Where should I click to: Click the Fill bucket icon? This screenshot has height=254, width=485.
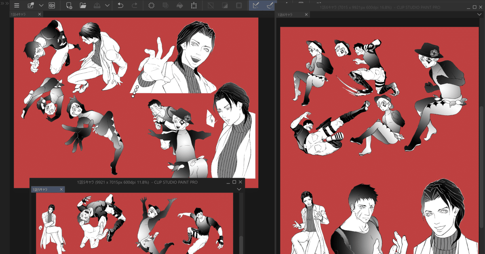coord(180,6)
